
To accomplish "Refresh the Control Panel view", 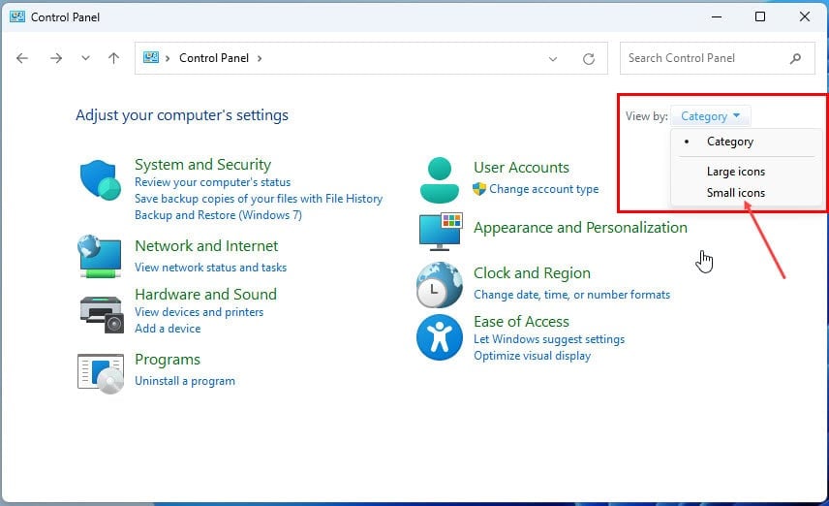I will pos(589,59).
